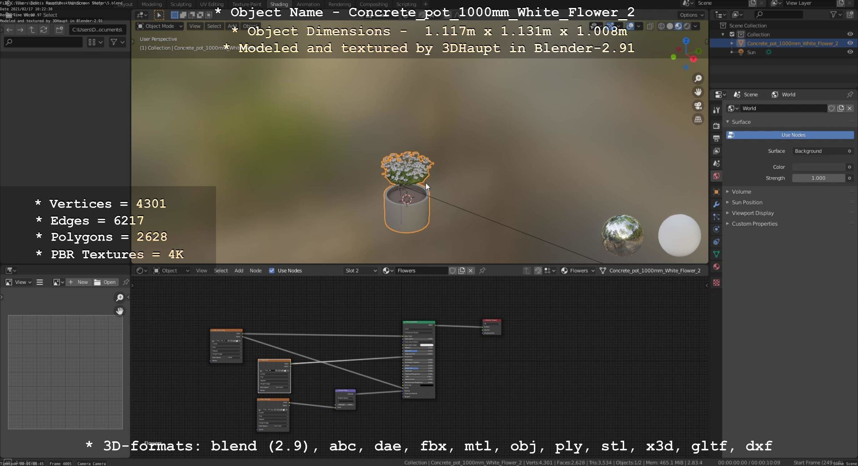Pin the Flowers material node tree
This screenshot has width=858, height=466.
pos(482,270)
